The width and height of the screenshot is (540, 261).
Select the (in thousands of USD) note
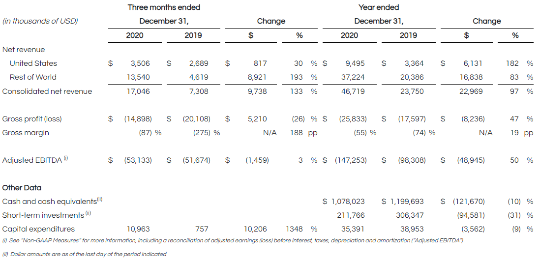[x=40, y=21]
